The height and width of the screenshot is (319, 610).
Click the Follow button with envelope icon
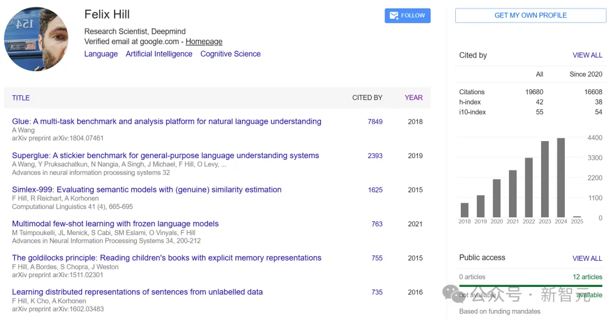[407, 16]
